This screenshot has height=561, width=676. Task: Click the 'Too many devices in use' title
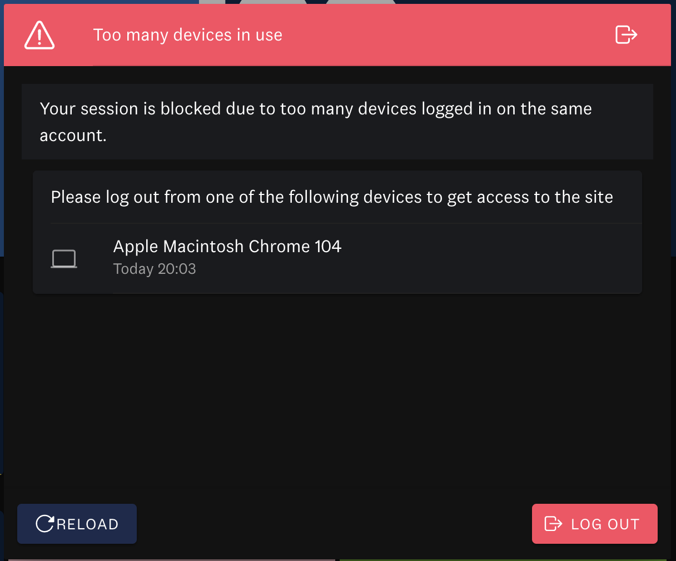187,35
